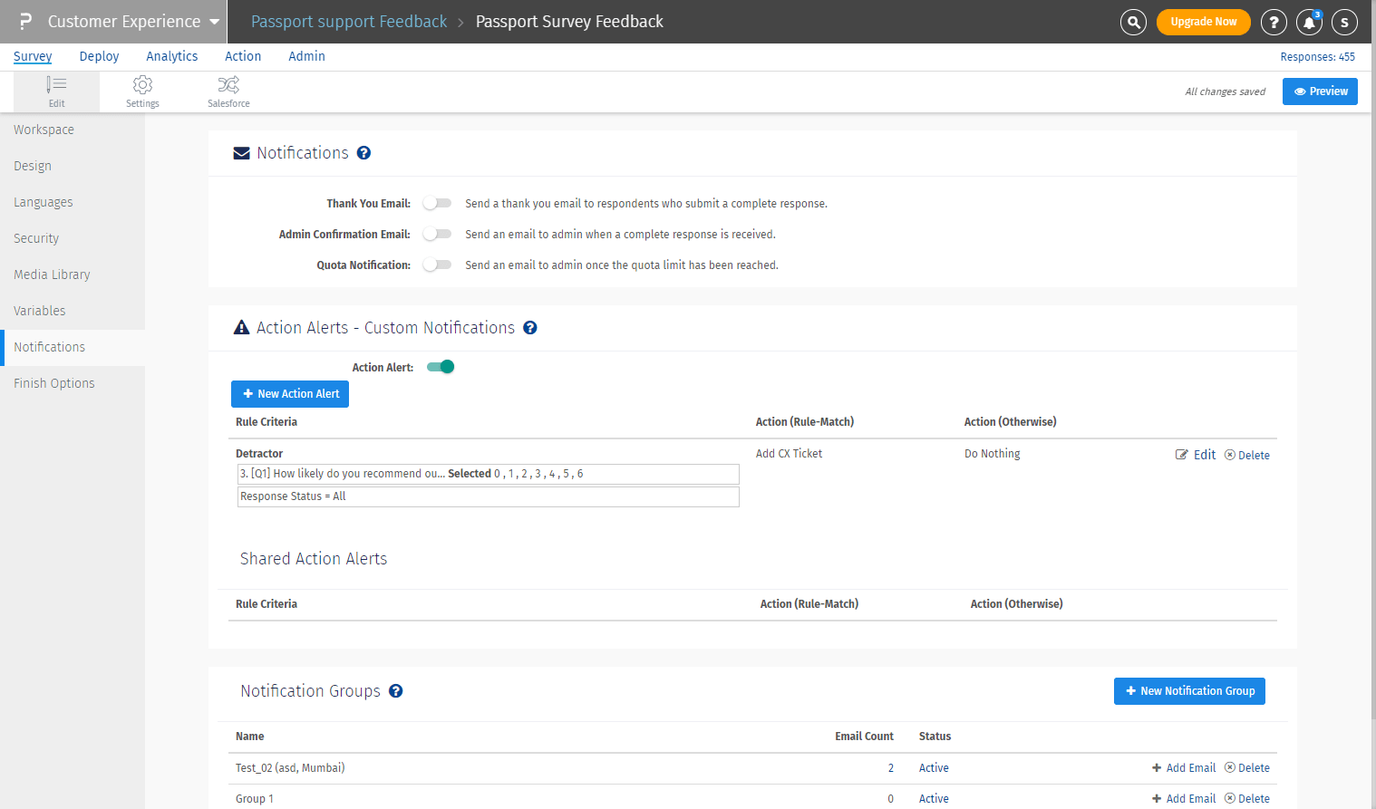The image size is (1376, 809).
Task: Open the user profile avatar
Action: point(1344,22)
